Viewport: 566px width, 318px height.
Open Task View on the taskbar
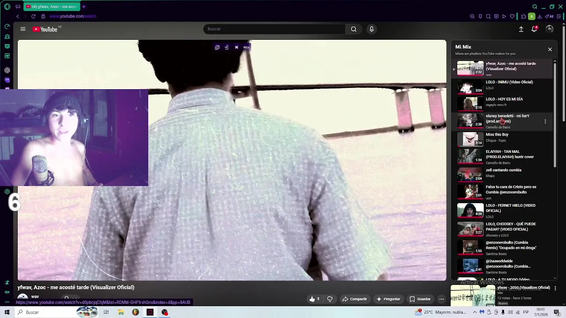click(106, 312)
